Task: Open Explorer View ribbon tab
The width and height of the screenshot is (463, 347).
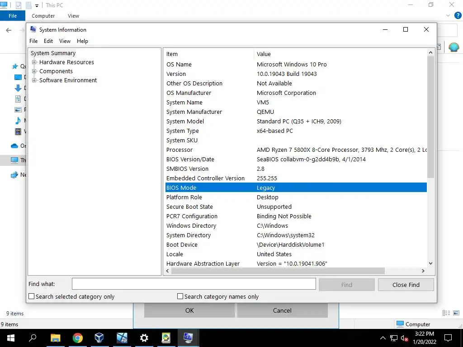Action: [x=73, y=16]
